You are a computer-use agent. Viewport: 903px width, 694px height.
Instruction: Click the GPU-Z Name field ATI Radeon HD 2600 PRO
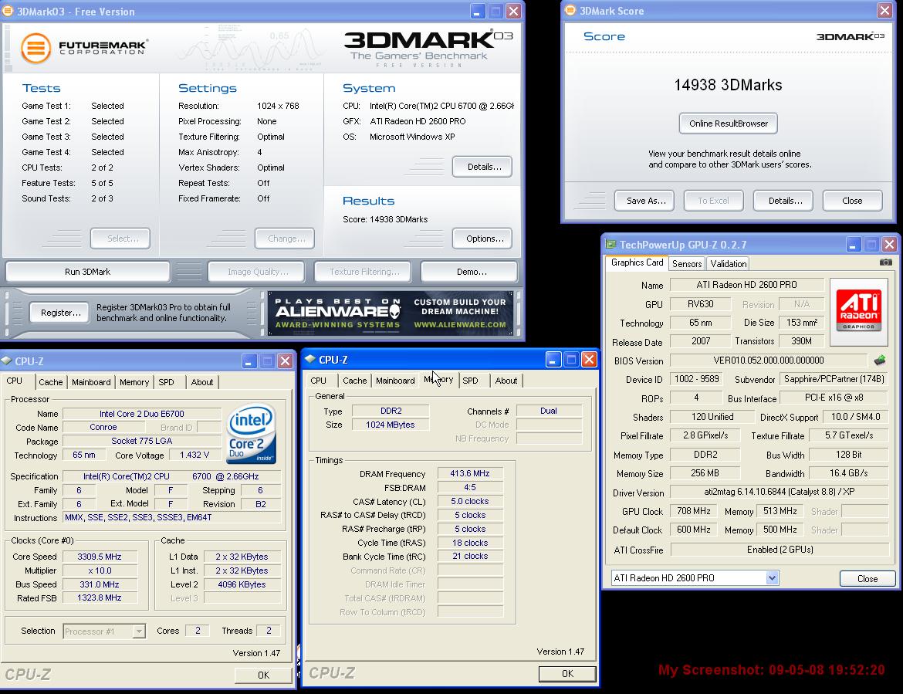coord(746,285)
